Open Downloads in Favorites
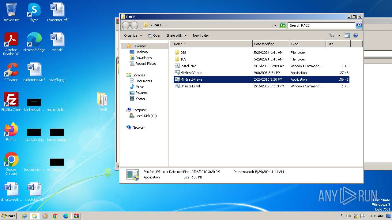Screen dimensions: 392x220 click(x=143, y=58)
